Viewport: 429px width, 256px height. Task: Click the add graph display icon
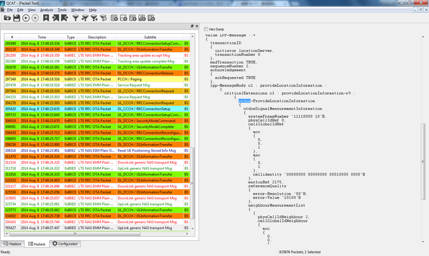[123, 18]
